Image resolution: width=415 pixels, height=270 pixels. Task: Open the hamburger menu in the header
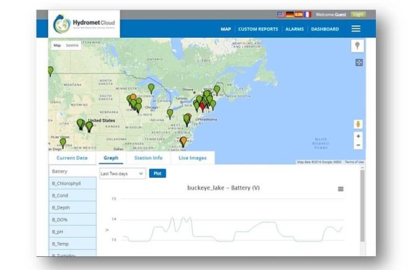(x=356, y=28)
